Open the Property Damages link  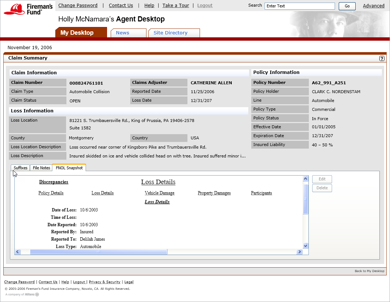click(x=214, y=193)
